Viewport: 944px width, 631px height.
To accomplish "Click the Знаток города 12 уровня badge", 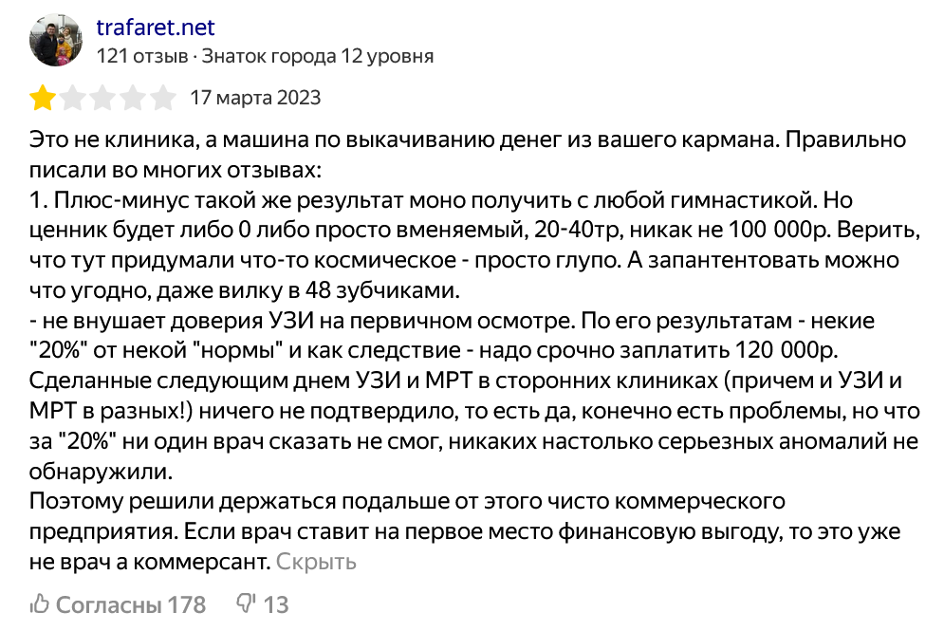I will pos(318,56).
